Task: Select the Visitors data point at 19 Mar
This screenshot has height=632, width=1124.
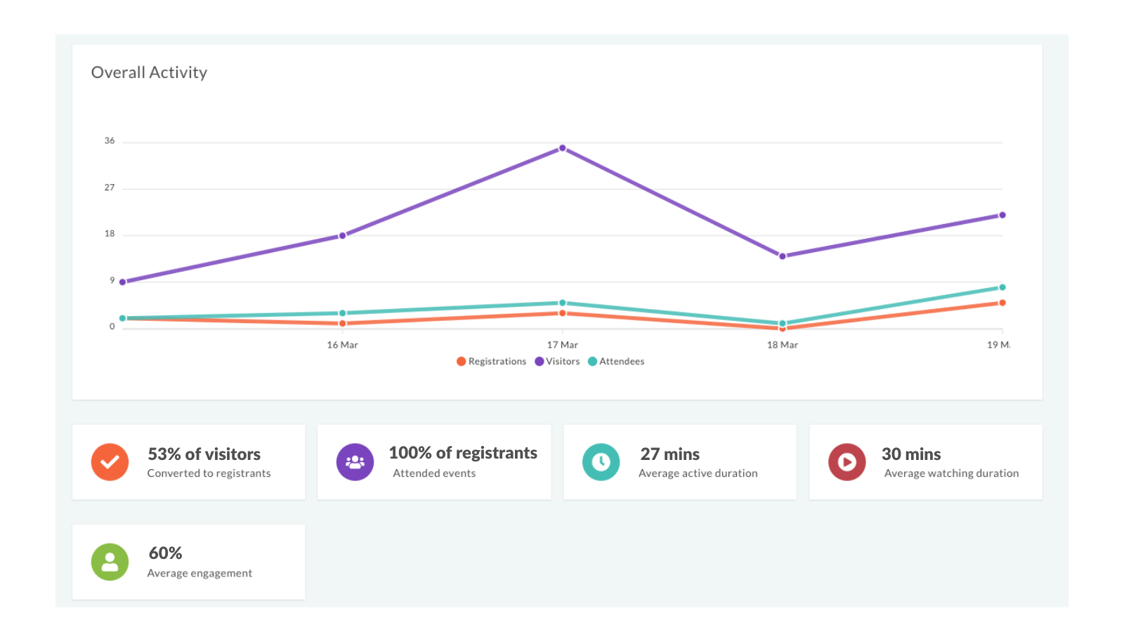Action: coord(1002,215)
